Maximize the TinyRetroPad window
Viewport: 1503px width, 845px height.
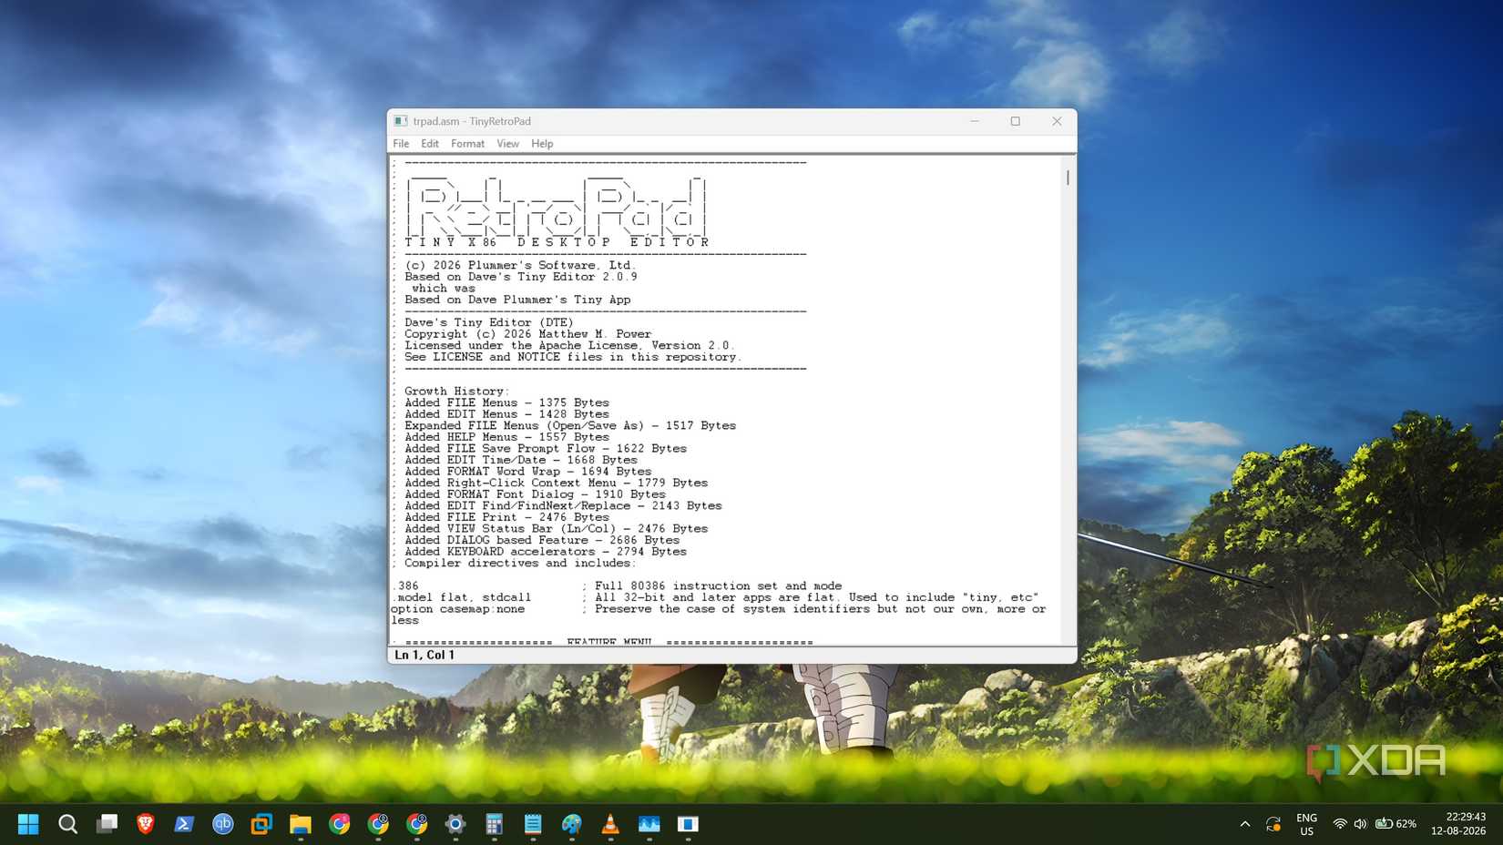coord(1016,121)
